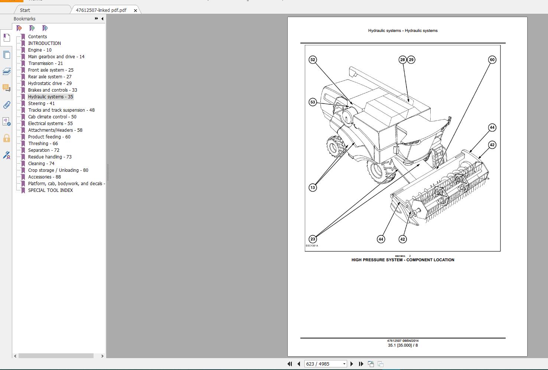Open SPECIAL TOOL INDEX bookmark

[50, 190]
